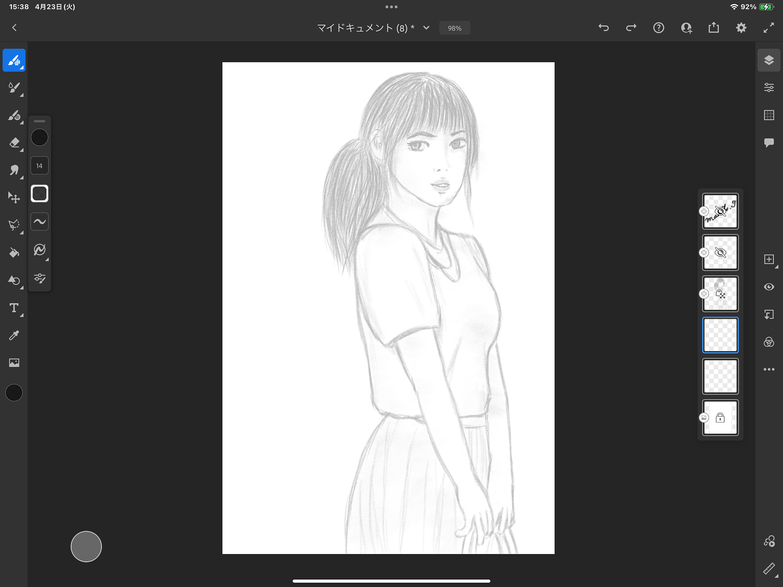The width and height of the screenshot is (783, 587).
Task: Expand the add layer options
Action: pos(769,260)
